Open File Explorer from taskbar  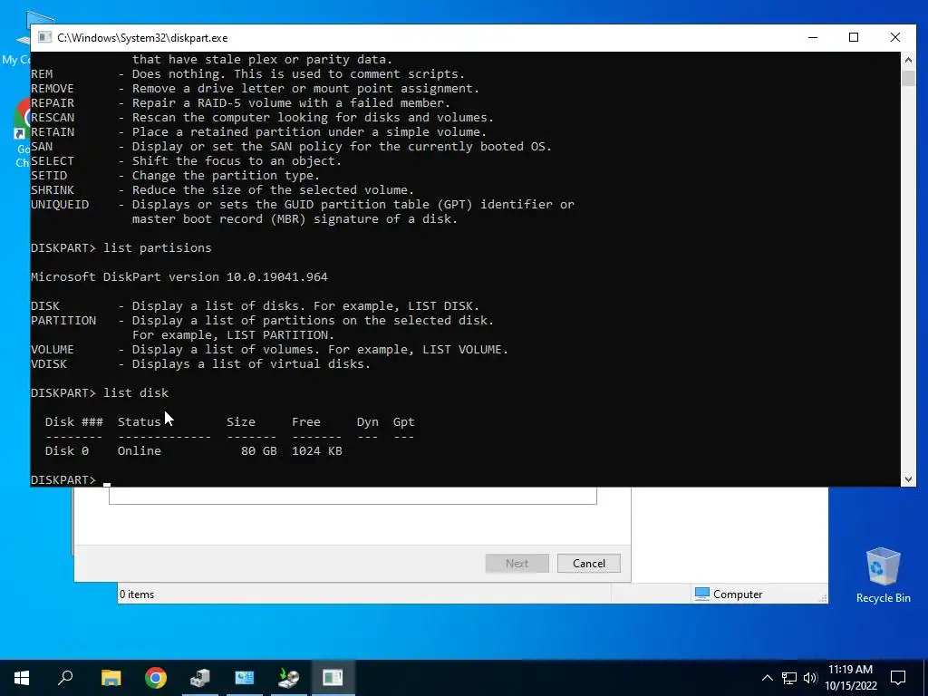(x=111, y=678)
